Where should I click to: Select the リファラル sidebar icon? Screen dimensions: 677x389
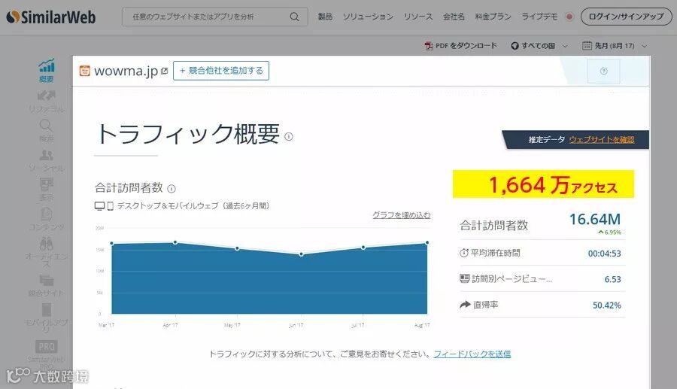pyautogui.click(x=46, y=96)
